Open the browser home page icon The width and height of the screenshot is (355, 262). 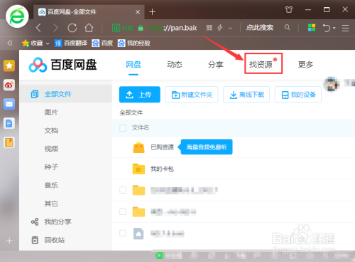click(89, 28)
